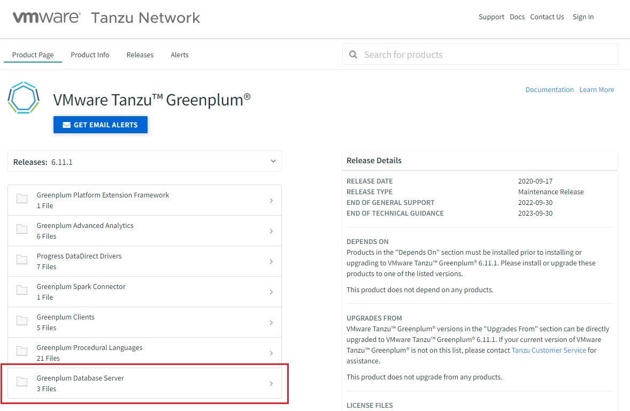The width and height of the screenshot is (630, 411).
Task: Click the DEPENDS ON heading
Action: [367, 242]
